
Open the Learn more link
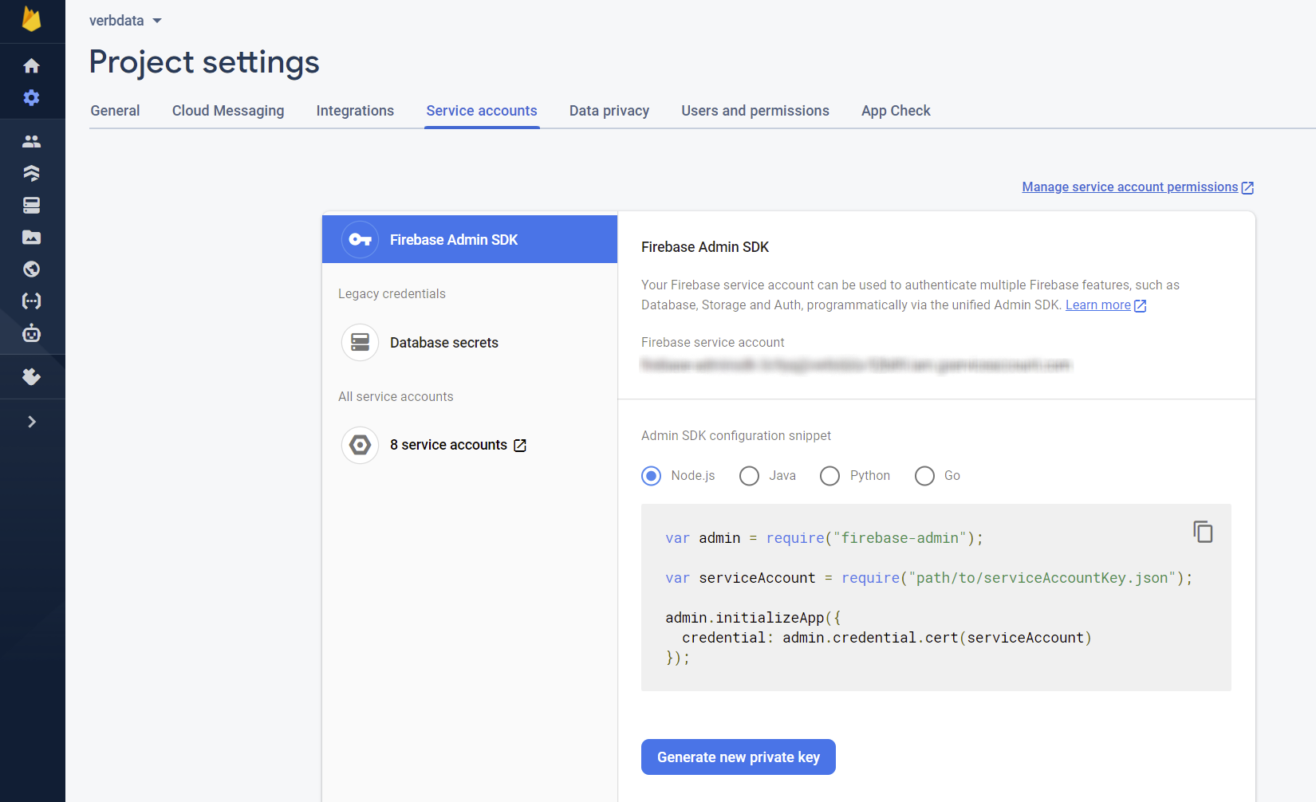[1098, 305]
